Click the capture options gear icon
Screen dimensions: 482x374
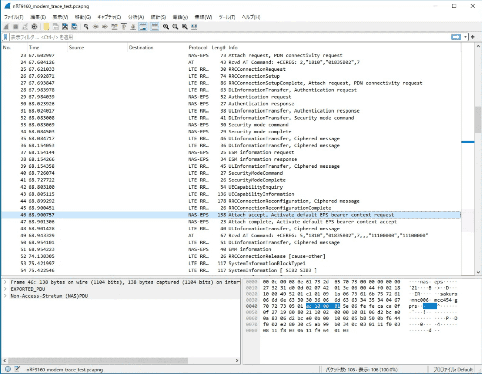[34, 27]
